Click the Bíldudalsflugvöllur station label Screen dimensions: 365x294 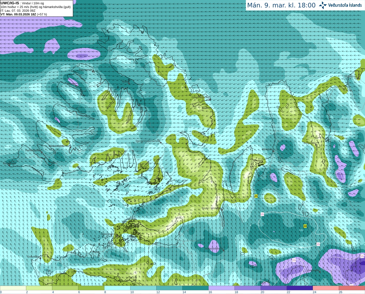pyautogui.click(x=60, y=146)
